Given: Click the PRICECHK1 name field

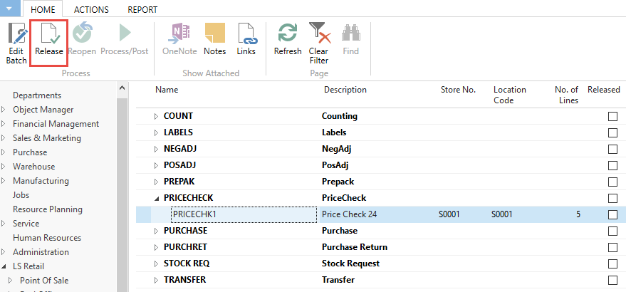Looking at the screenshot, I should (242, 214).
